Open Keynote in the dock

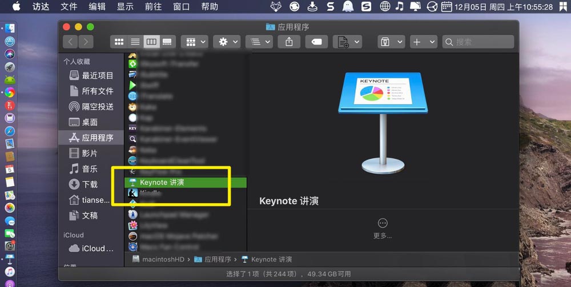click(10, 259)
